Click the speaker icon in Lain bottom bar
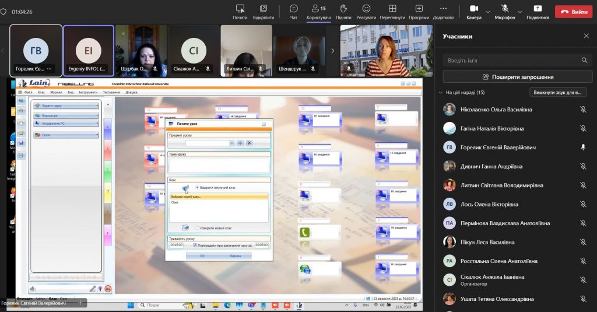The image size is (597, 312). [33, 289]
